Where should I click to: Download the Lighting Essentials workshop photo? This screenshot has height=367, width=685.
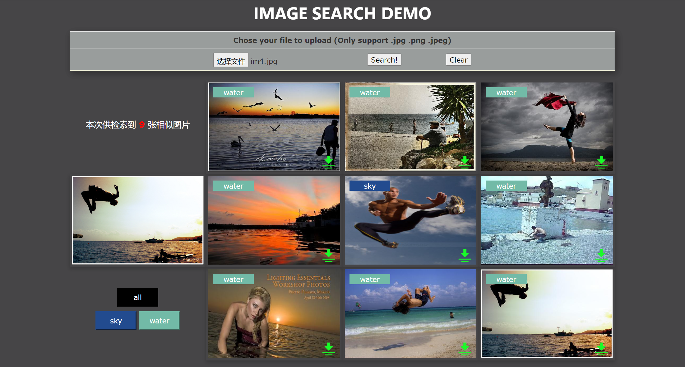click(329, 349)
